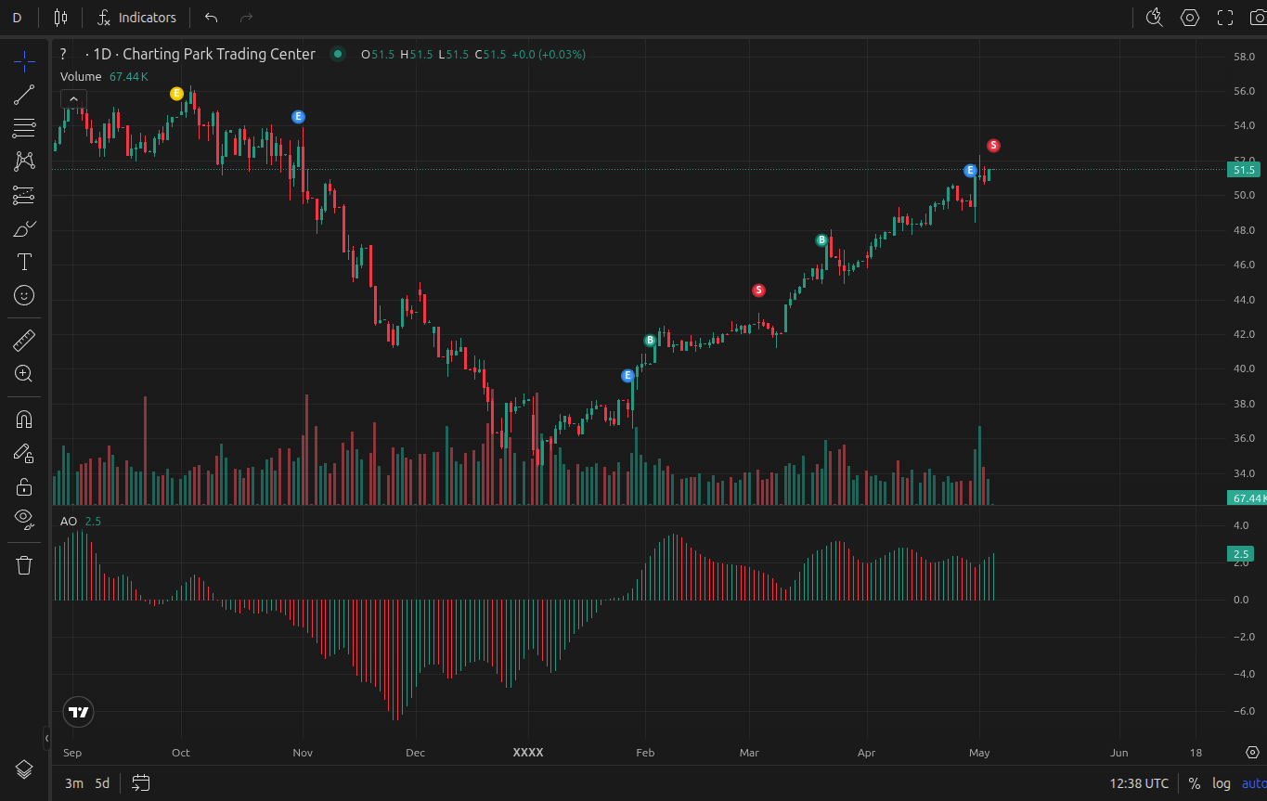Click the red S marker near May
The image size is (1267, 801).
993,146
